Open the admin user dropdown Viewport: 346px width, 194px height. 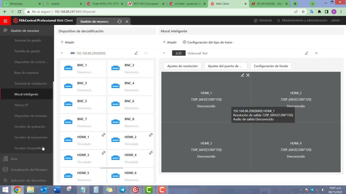337,20
